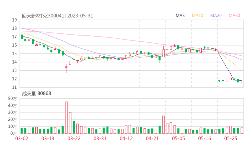The width and height of the screenshot is (247, 146).
Task: Click the 10万 volume axis label
Action: [12, 126]
